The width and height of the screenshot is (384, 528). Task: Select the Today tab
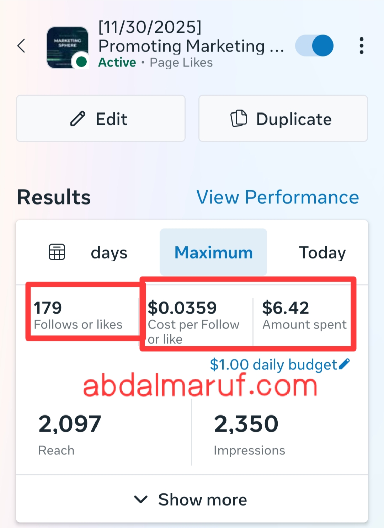[322, 253]
